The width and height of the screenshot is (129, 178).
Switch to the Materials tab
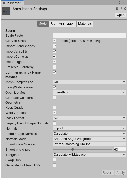click(85, 24)
